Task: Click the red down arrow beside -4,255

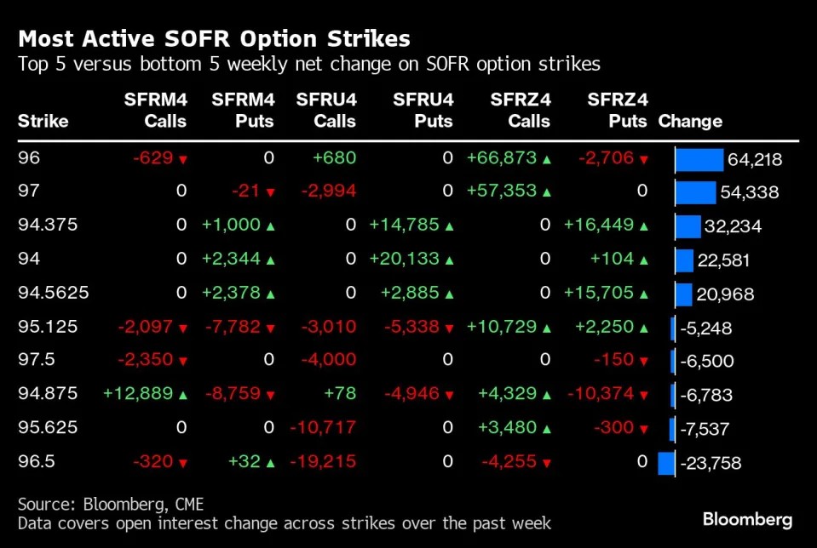Action: point(547,463)
